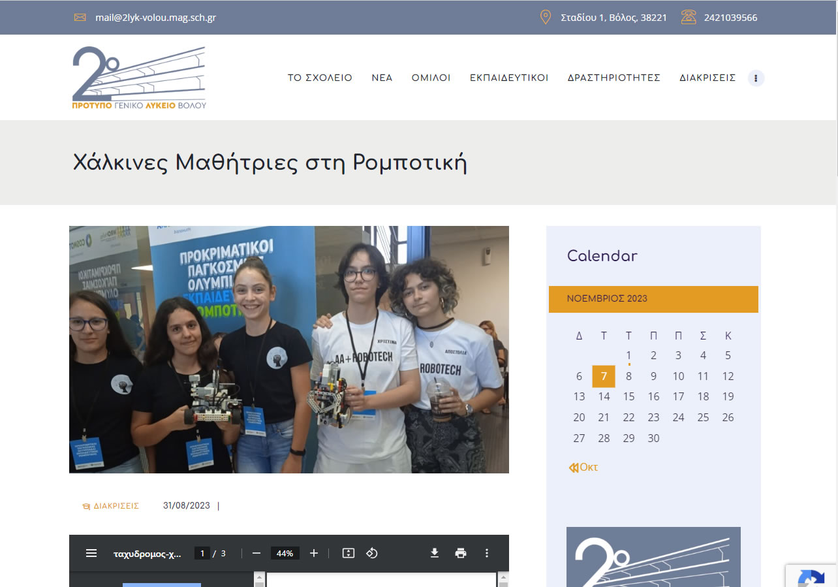
Task: Open the ΔΙΑΚΡΙΣΕΙΣ navigation menu item
Action: click(x=707, y=78)
